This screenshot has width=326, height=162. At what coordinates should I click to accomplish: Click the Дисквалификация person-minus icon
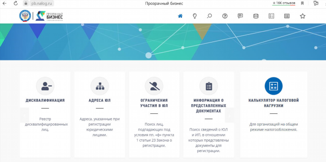coord(45,86)
